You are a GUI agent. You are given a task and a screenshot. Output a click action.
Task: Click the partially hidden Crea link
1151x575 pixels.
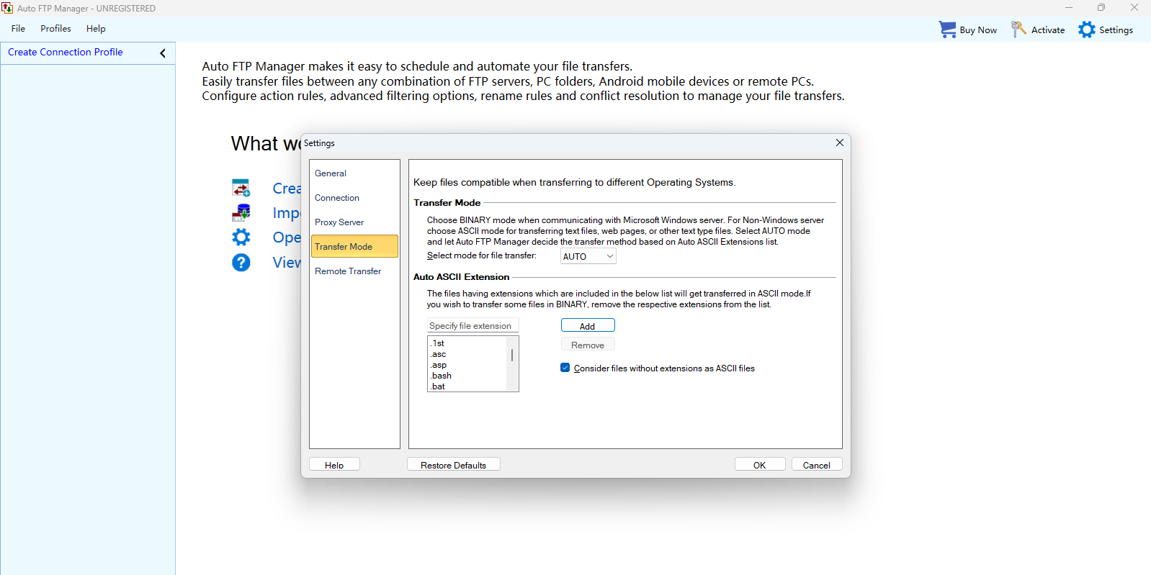(x=287, y=189)
